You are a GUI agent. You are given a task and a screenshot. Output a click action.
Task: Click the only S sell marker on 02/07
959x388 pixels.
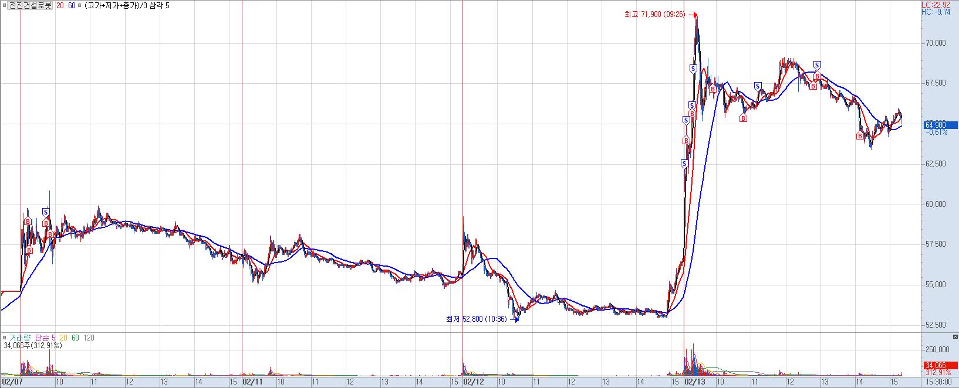(x=46, y=212)
